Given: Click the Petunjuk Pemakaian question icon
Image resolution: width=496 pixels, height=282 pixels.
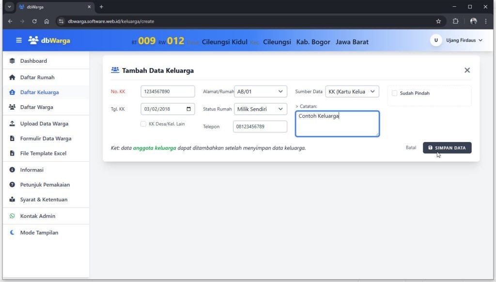Looking at the screenshot, I should (13, 184).
